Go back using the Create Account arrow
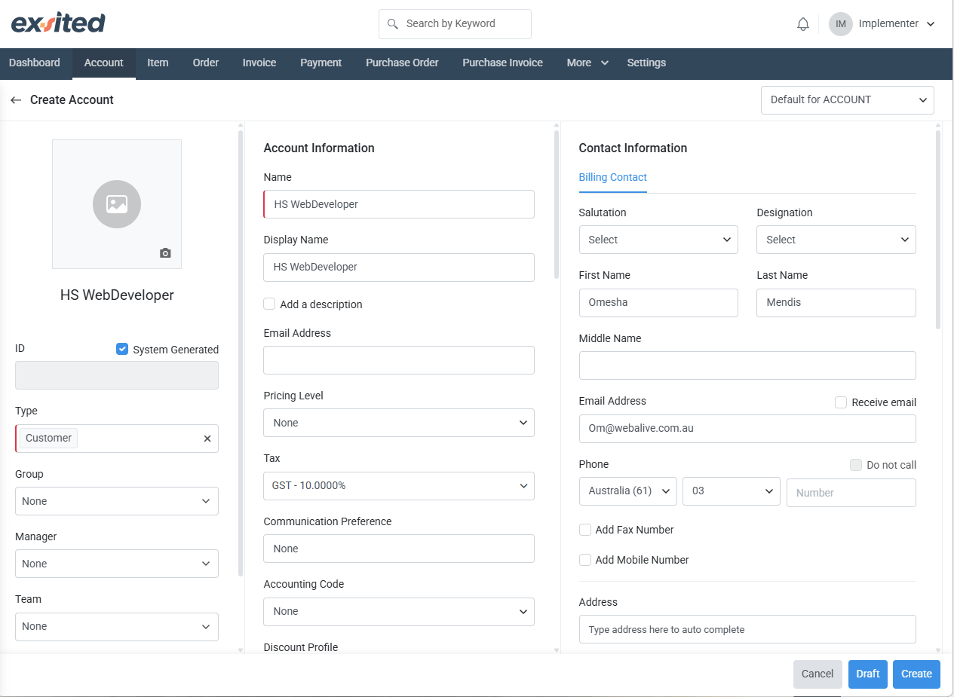Image resolution: width=954 pixels, height=697 pixels. [x=16, y=99]
